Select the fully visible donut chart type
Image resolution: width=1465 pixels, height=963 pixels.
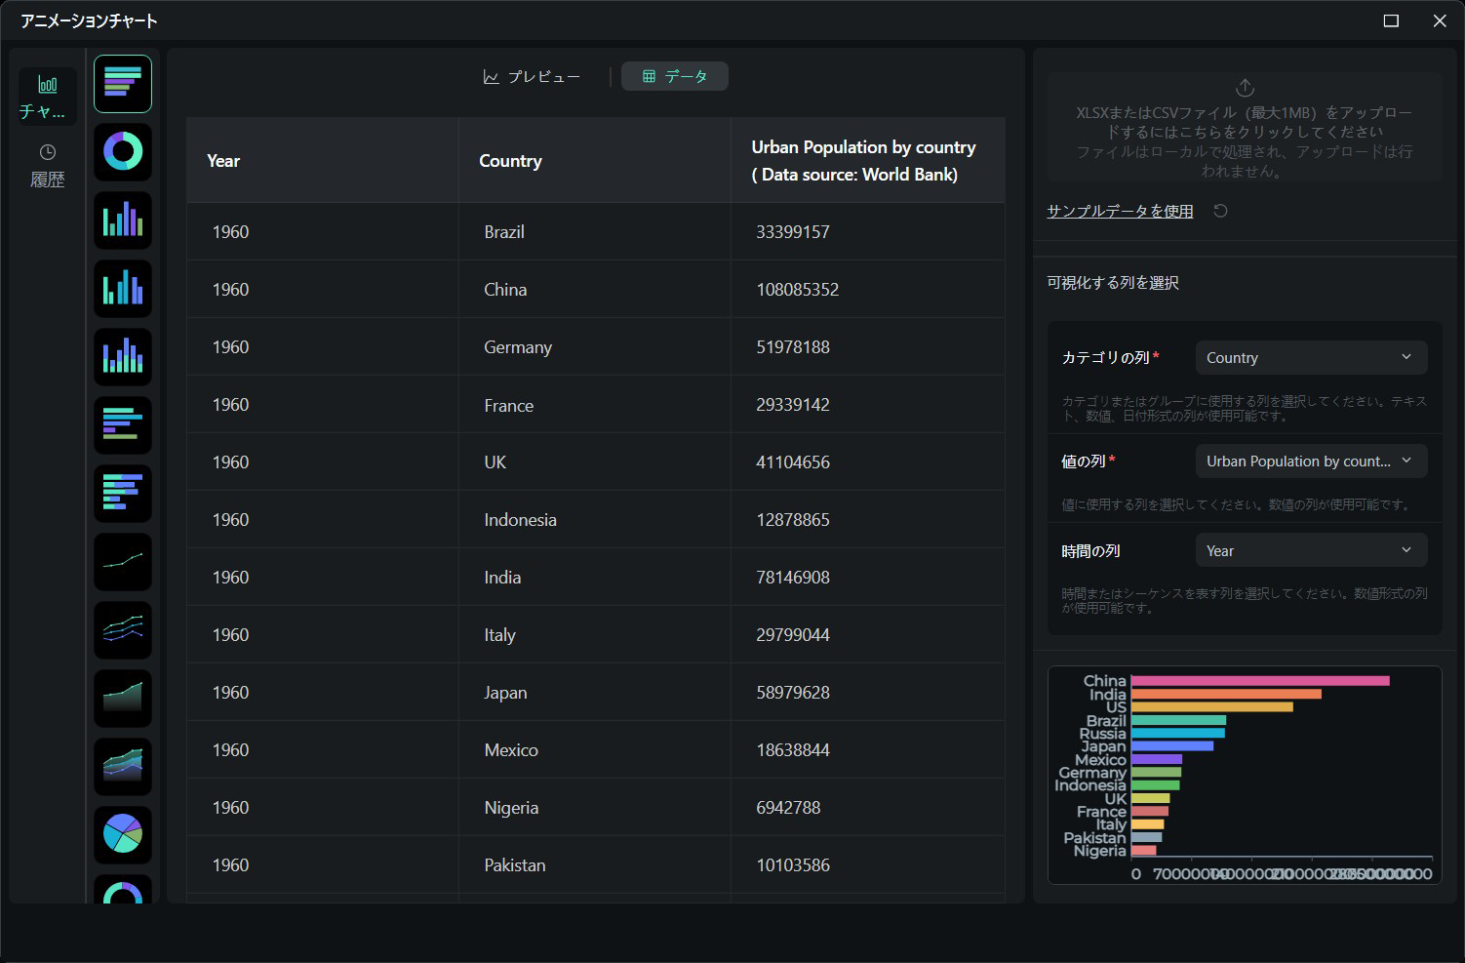click(123, 152)
